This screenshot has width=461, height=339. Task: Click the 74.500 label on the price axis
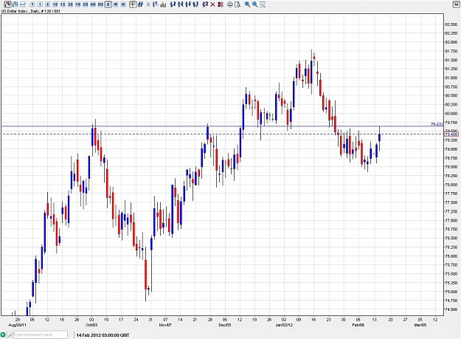point(451,309)
